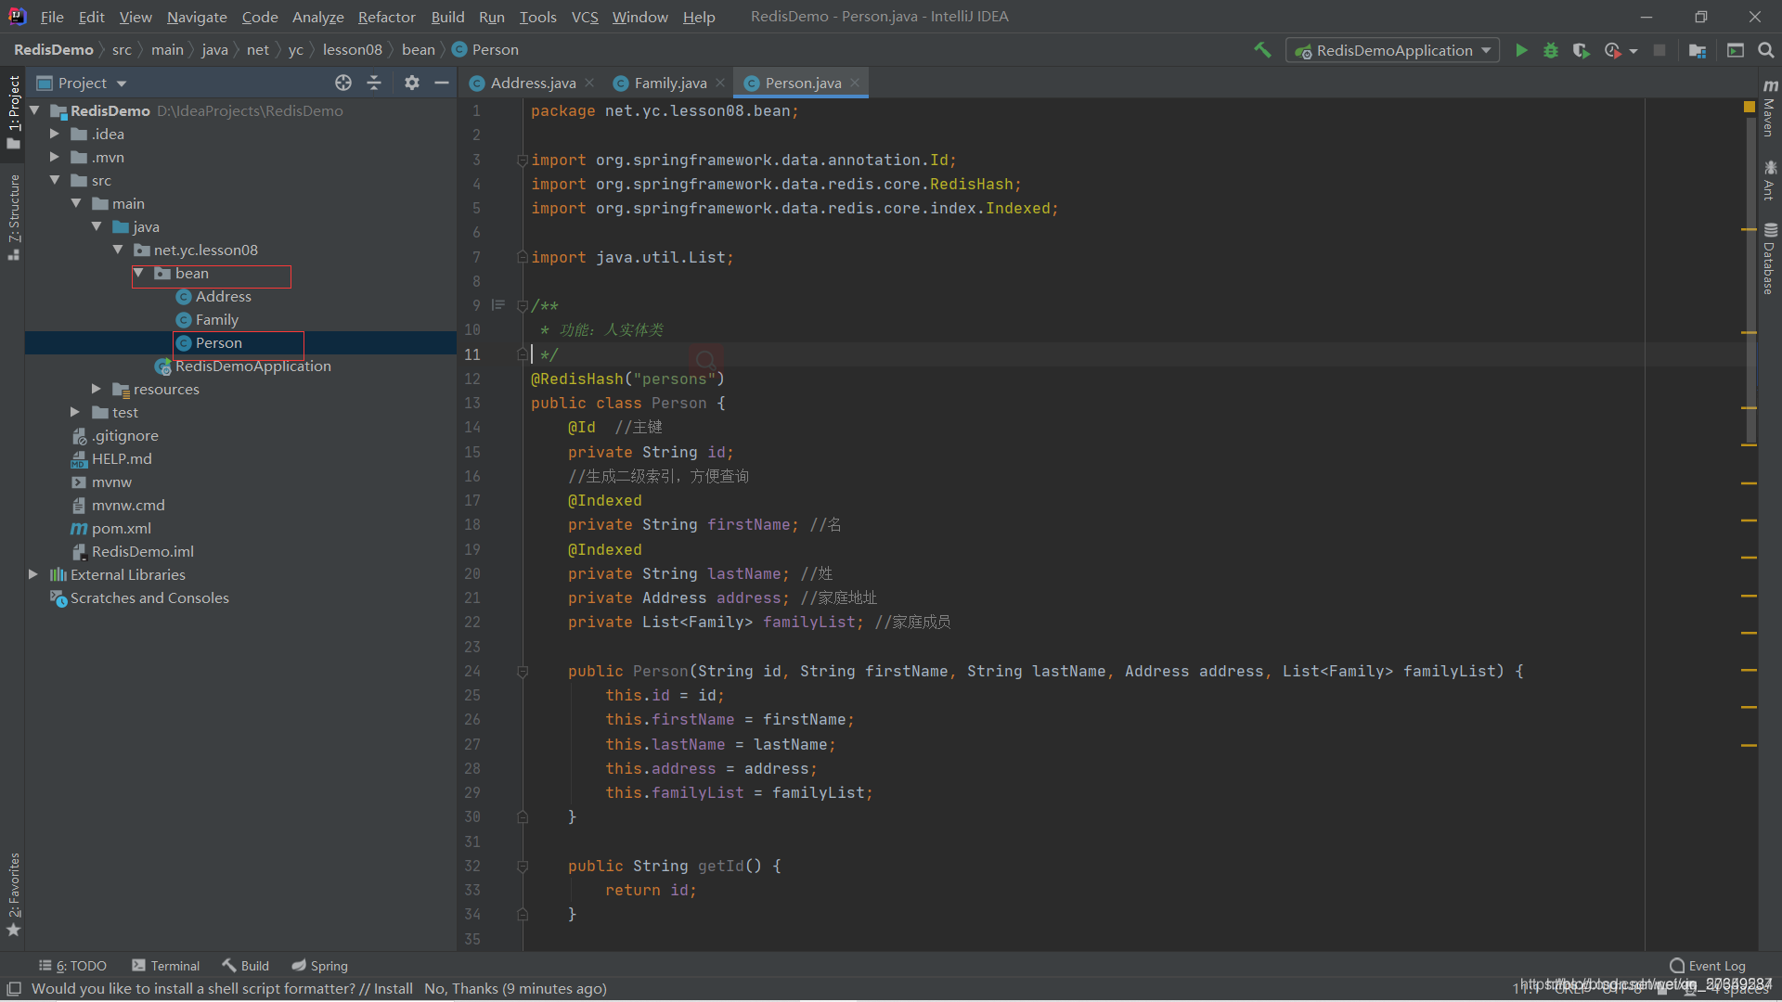The width and height of the screenshot is (1782, 1002).
Task: Expand the resources folder
Action: (x=97, y=389)
